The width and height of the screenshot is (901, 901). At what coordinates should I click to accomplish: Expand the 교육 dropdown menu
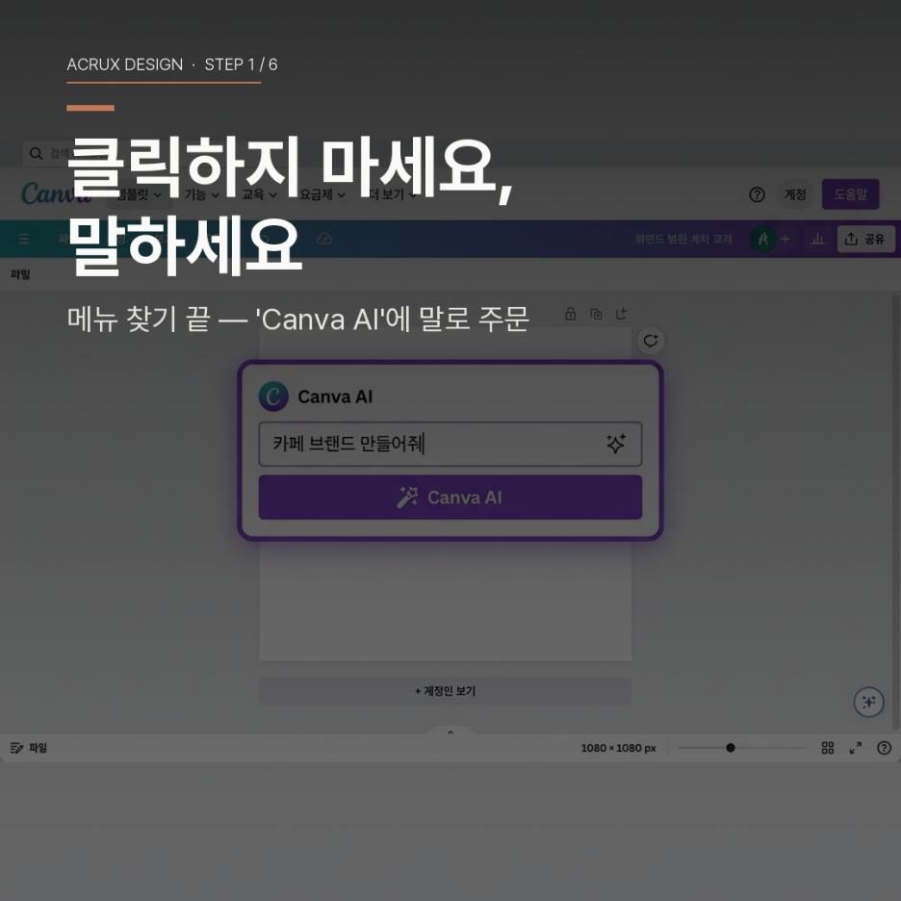(x=259, y=194)
